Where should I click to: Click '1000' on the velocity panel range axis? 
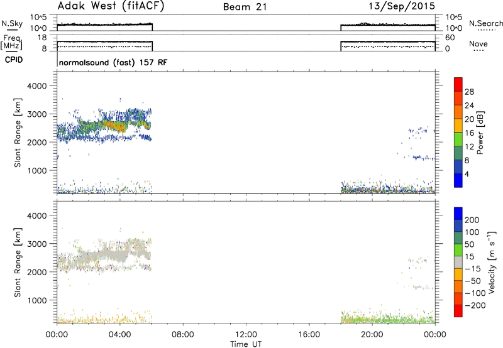(36, 300)
